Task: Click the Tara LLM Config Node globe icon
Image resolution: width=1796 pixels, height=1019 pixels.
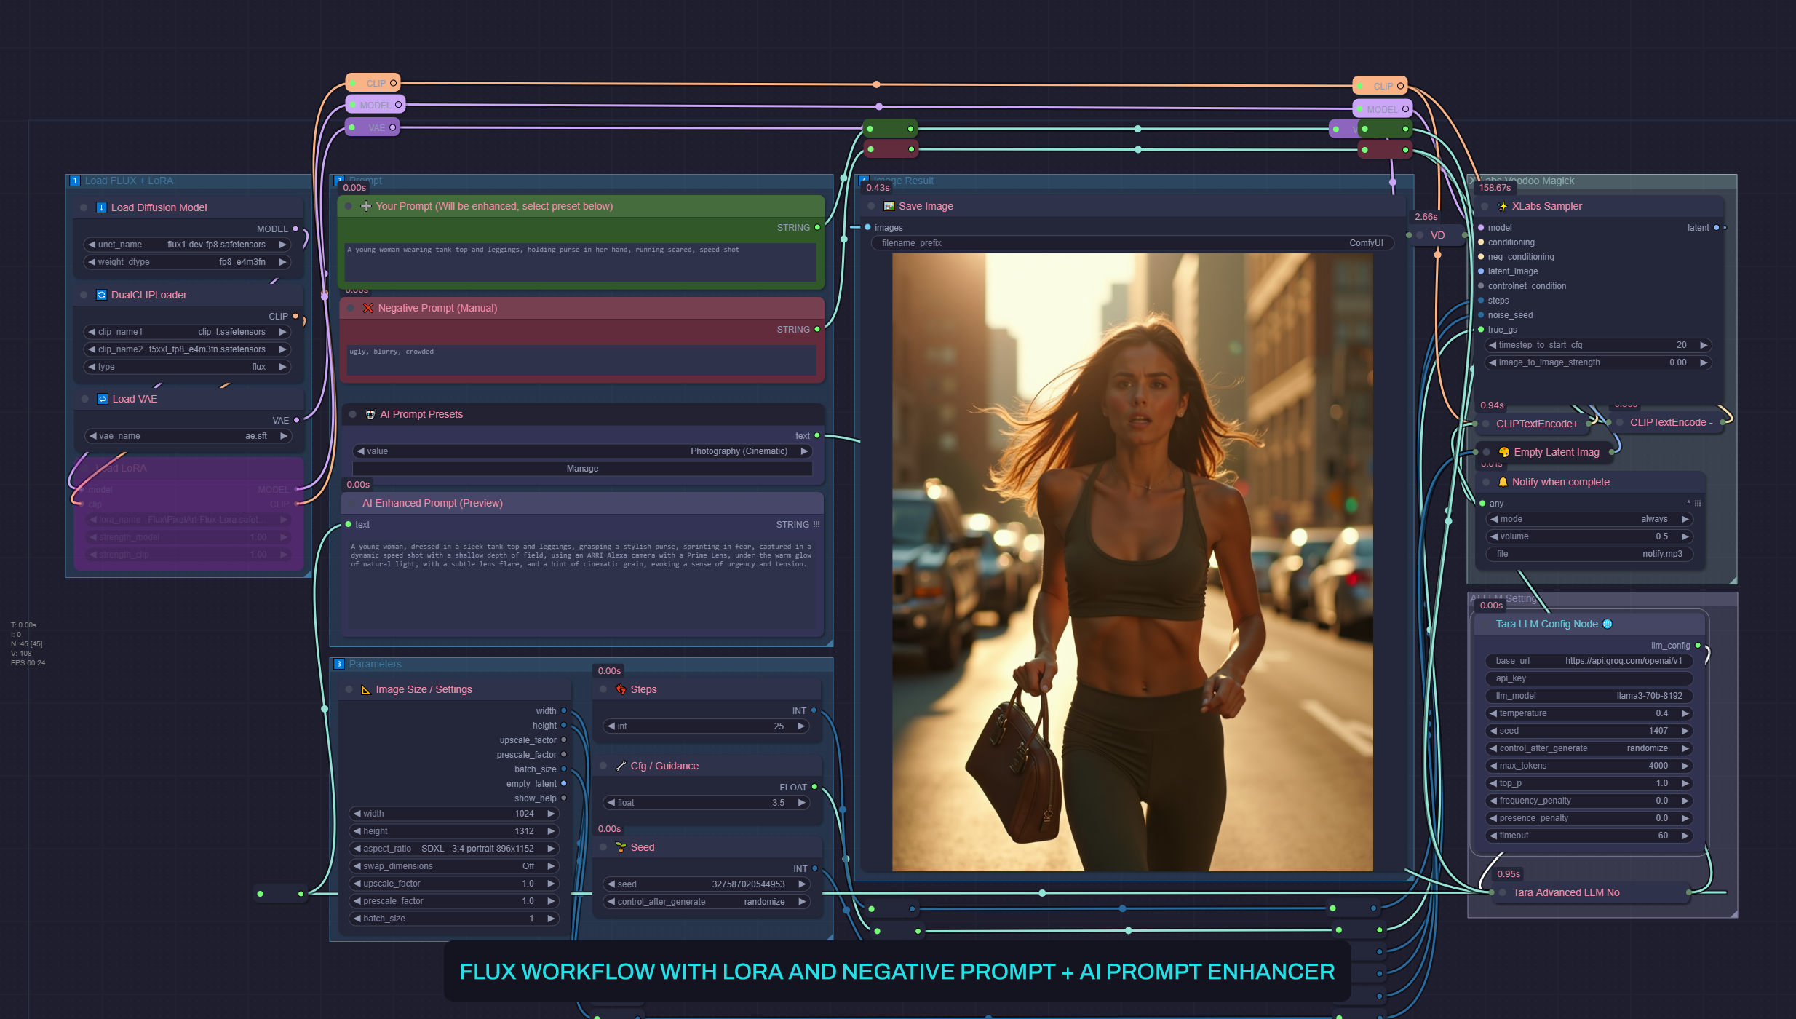Action: point(1608,624)
